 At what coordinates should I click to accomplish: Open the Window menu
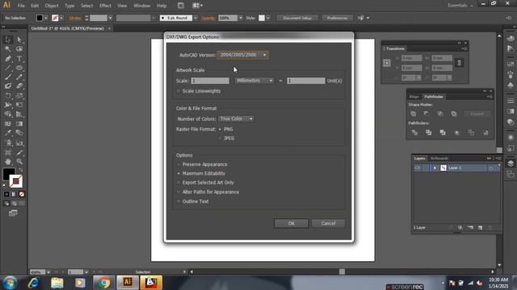[142, 6]
